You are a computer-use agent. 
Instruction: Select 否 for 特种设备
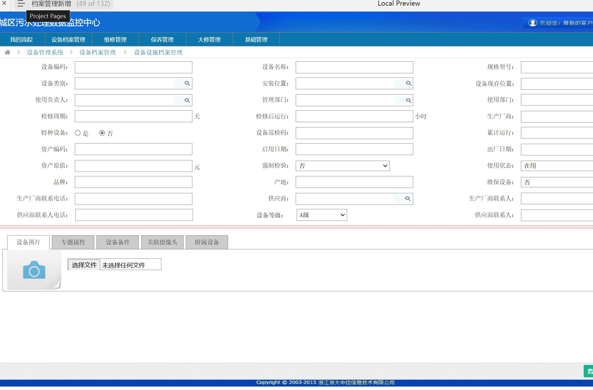(102, 133)
